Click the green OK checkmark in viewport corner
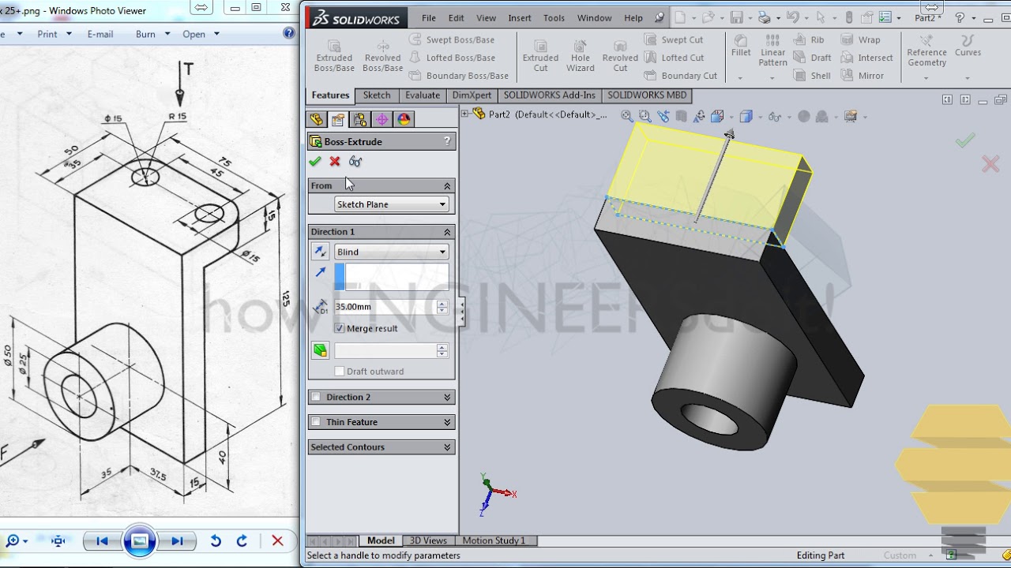 point(964,141)
